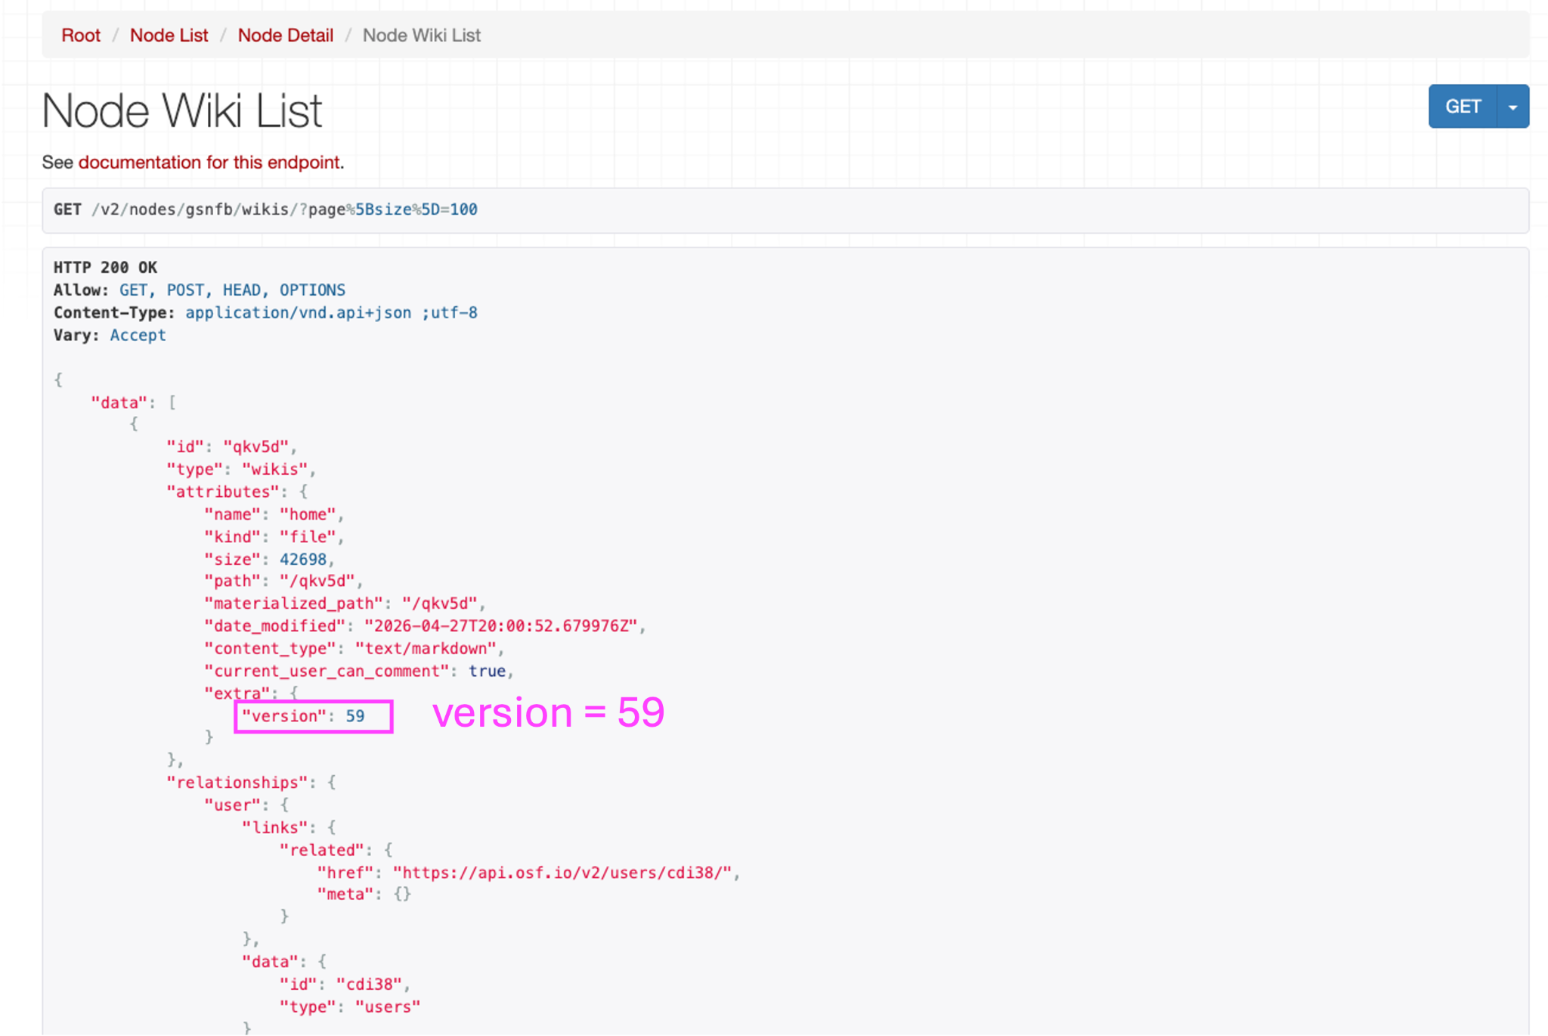Click the date_modified timestamp value
Image resolution: width=1548 pixels, height=1036 pixels.
point(502,626)
